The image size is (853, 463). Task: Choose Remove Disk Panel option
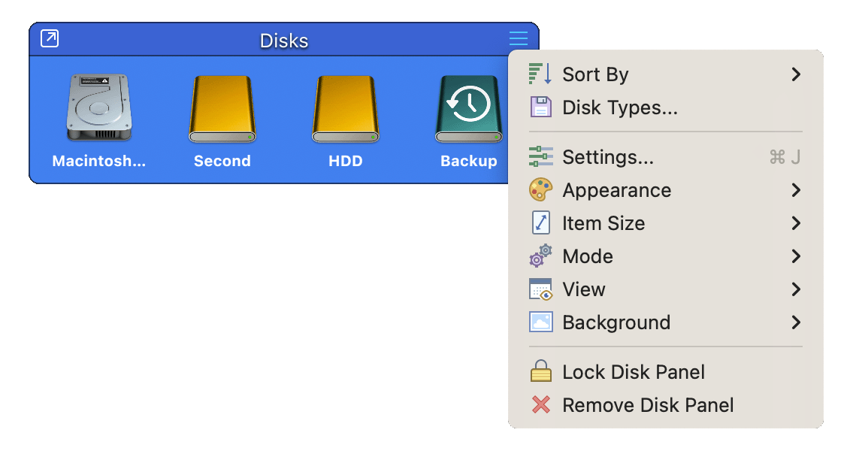point(665,405)
